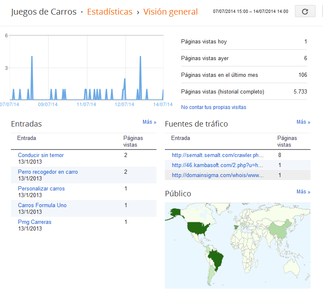
Task: Click the Visión general heading
Action: (x=170, y=12)
